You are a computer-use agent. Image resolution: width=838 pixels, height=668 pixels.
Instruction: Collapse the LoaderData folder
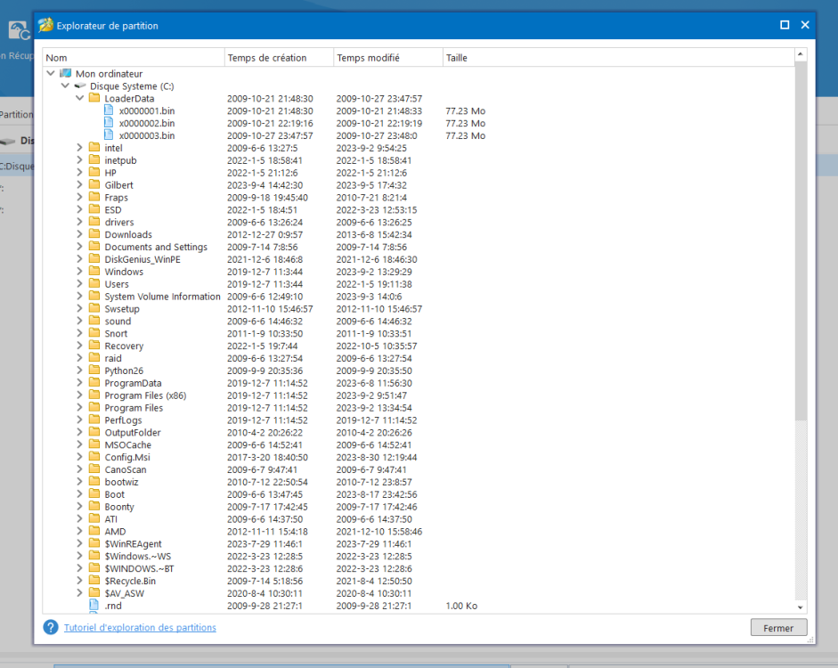79,99
